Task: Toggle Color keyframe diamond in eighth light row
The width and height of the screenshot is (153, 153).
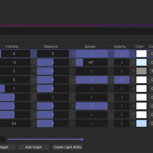Action: [133, 114]
